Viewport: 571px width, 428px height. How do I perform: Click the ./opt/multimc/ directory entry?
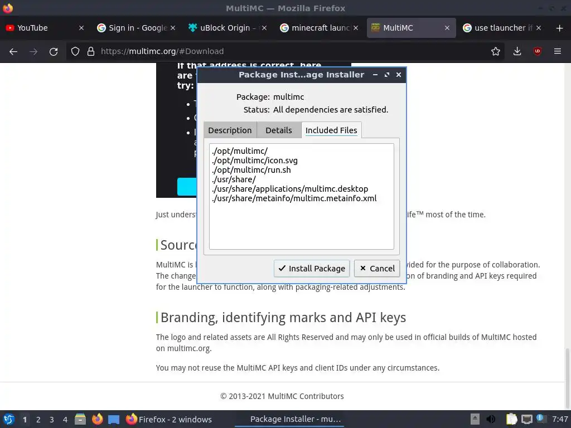[x=240, y=151]
